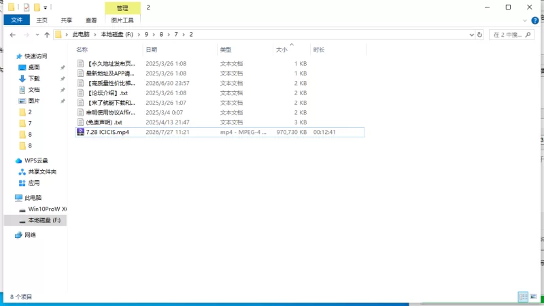Open the Win10ProW drive

pos(47,209)
